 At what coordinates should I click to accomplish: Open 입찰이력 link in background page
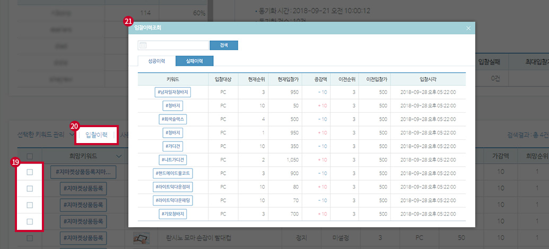click(x=97, y=135)
